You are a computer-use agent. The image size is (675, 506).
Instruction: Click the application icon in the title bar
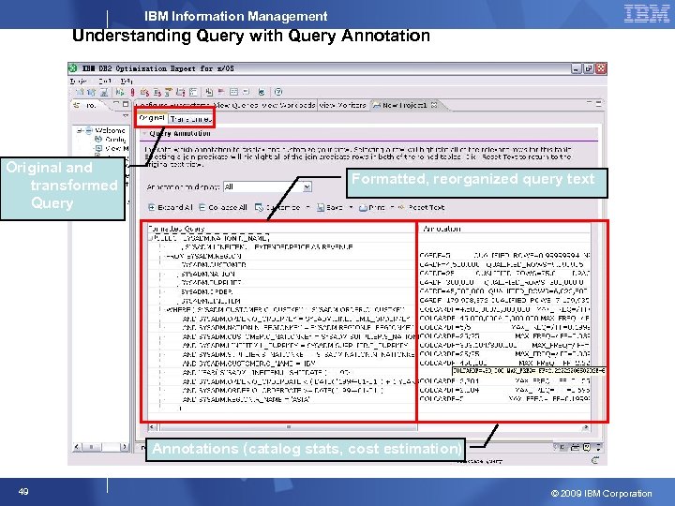coord(73,68)
